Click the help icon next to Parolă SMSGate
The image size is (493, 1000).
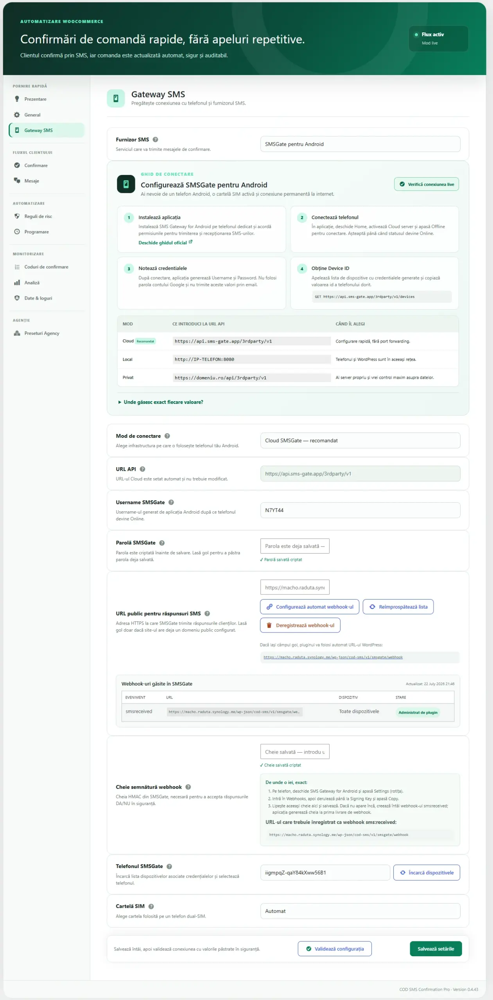pos(162,543)
